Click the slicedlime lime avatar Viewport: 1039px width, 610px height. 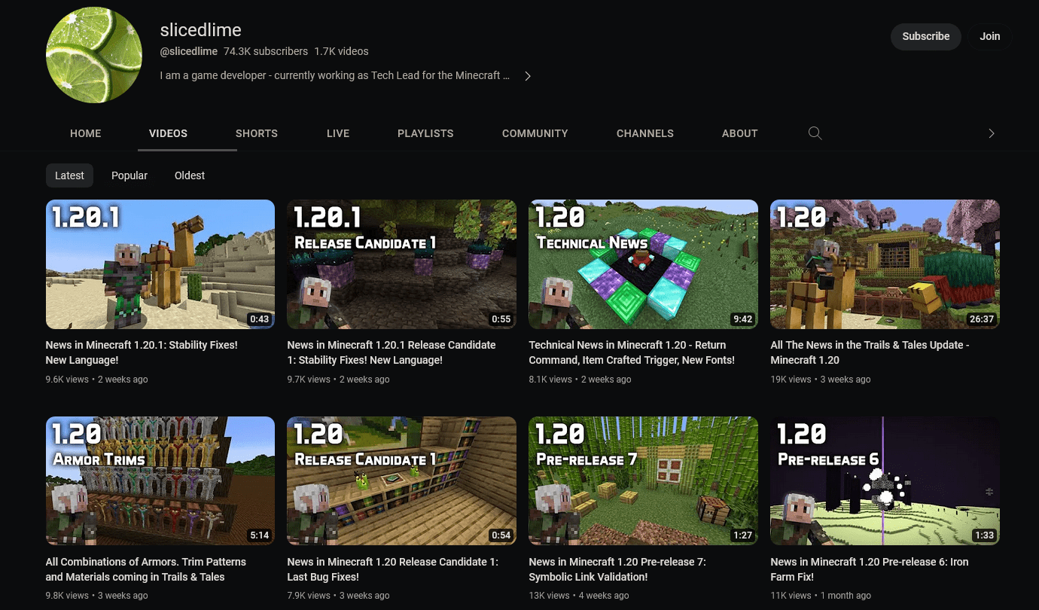pos(94,55)
